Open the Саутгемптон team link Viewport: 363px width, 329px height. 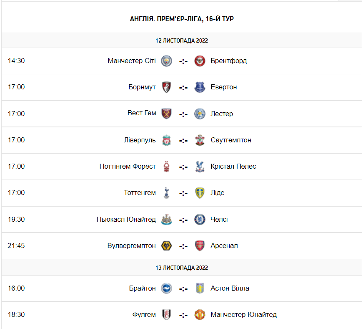pos(231,140)
